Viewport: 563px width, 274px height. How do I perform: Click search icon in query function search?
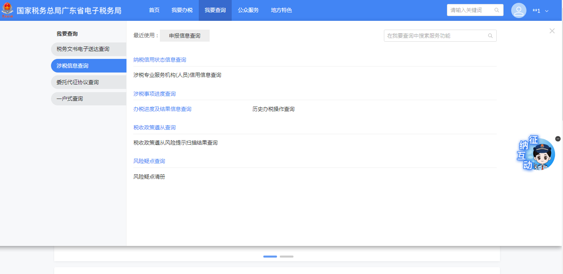click(x=490, y=36)
